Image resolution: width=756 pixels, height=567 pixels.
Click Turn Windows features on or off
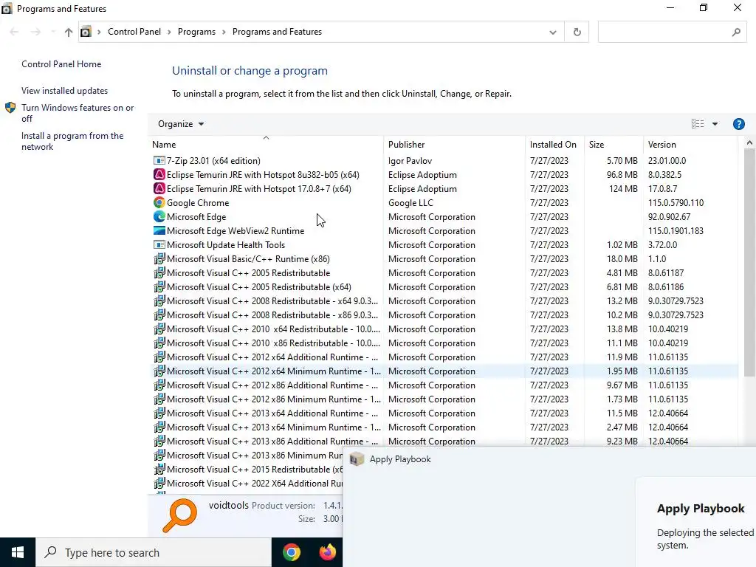click(x=78, y=113)
